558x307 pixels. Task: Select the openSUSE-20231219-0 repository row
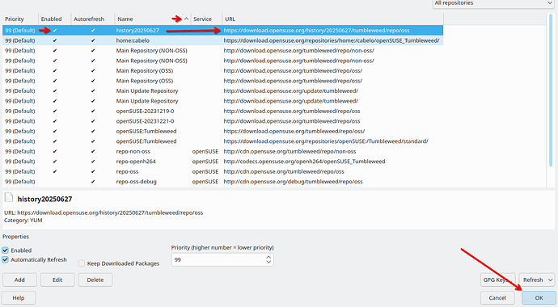point(222,111)
